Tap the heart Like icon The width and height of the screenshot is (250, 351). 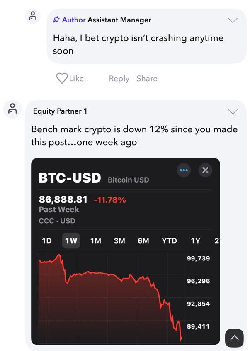coord(62,78)
